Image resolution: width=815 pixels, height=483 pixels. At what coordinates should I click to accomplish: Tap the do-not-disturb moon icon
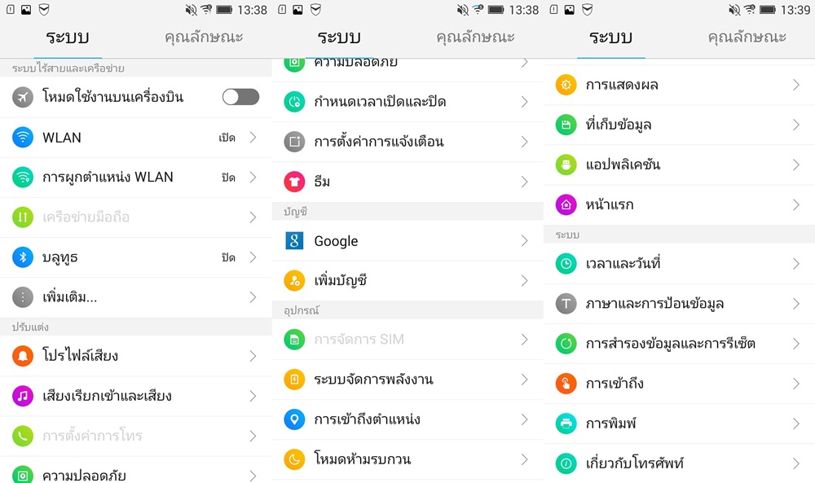pyautogui.click(x=294, y=459)
